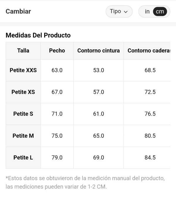Image resolution: width=176 pixels, height=197 pixels.
Task: Click the chevron arrow beside Tipo
Action: 126,12
